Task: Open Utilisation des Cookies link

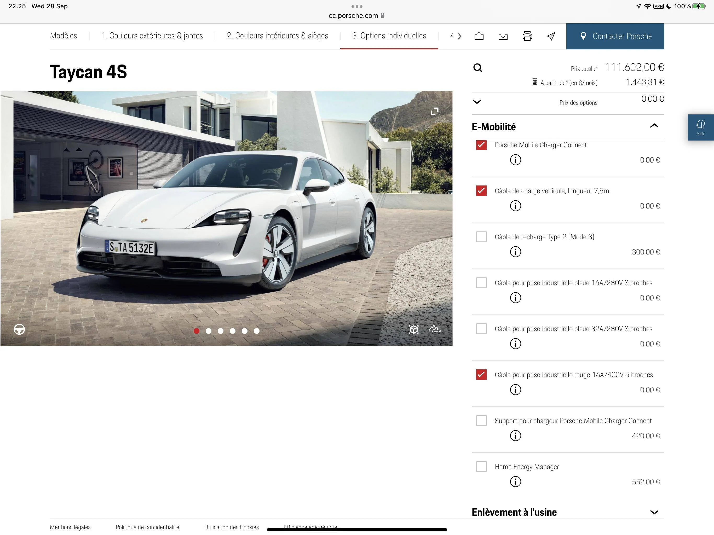Action: [232, 527]
